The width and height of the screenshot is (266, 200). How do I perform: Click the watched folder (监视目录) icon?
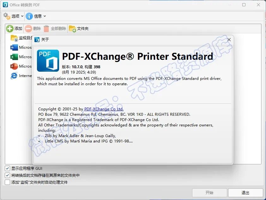[14, 38]
